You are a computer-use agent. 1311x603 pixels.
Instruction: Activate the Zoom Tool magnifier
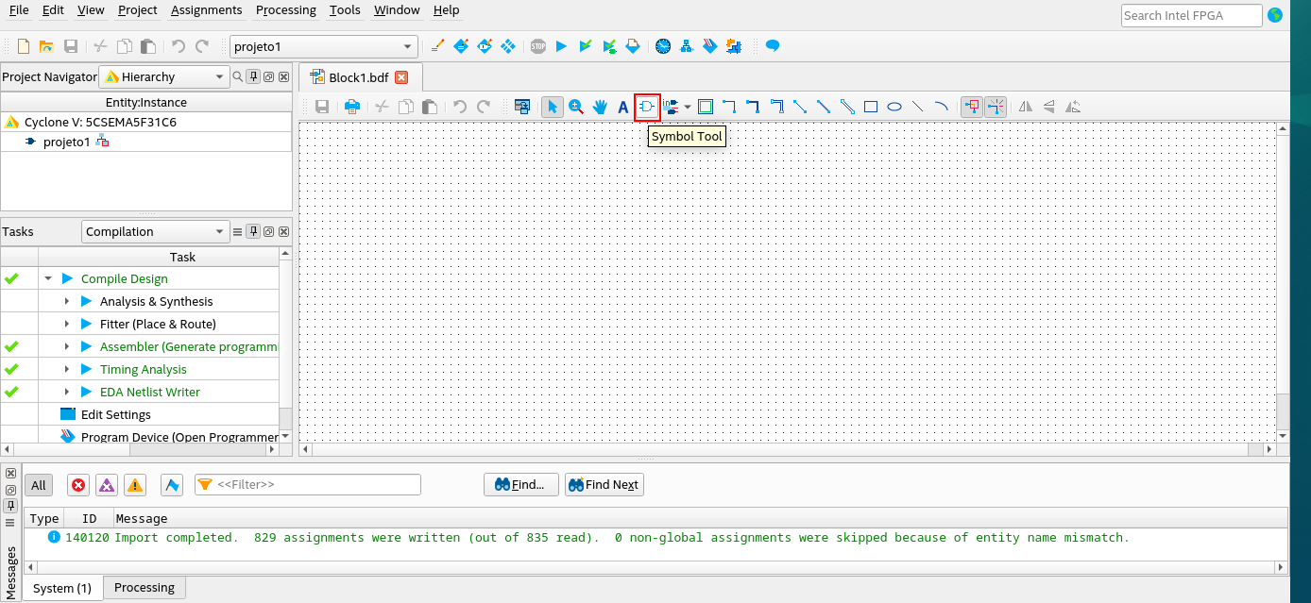(x=576, y=107)
